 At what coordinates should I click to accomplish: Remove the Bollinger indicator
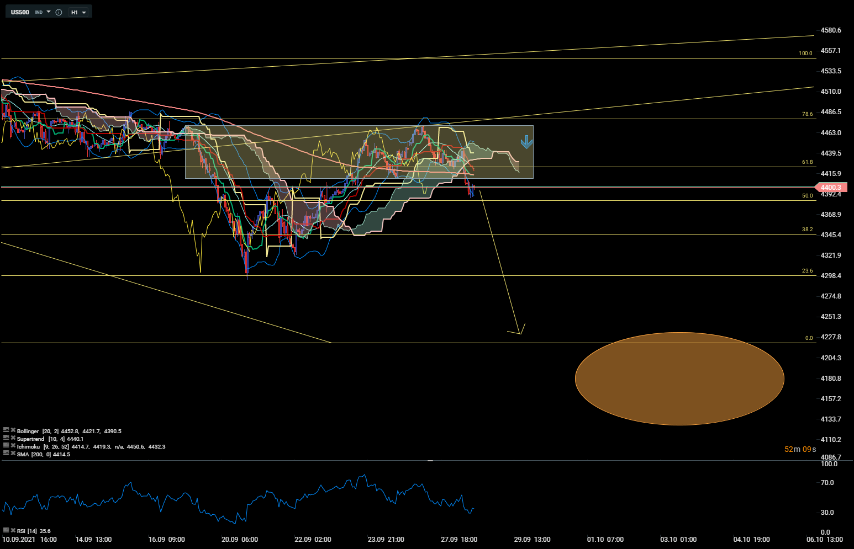[13, 430]
